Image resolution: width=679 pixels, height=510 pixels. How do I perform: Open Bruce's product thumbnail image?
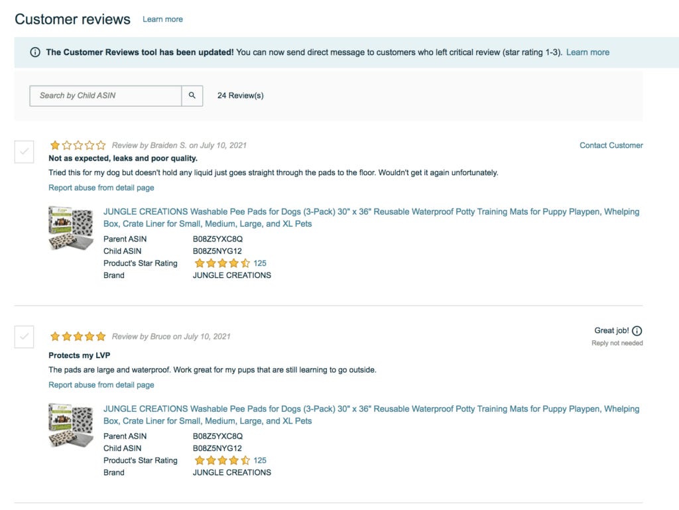(x=70, y=424)
